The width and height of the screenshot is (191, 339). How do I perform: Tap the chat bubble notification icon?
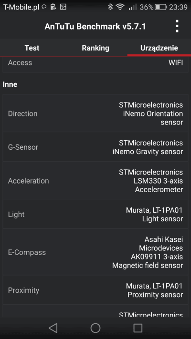pos(44,7)
